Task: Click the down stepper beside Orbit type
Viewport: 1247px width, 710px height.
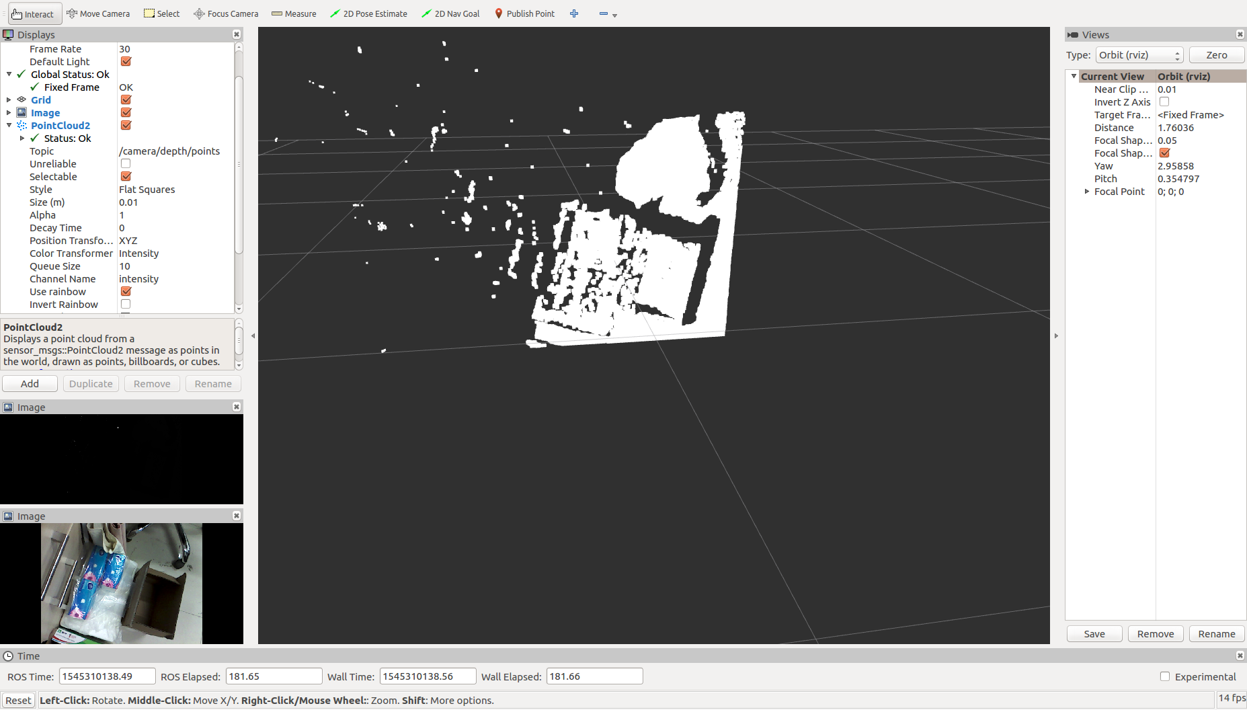Action: tap(1177, 58)
